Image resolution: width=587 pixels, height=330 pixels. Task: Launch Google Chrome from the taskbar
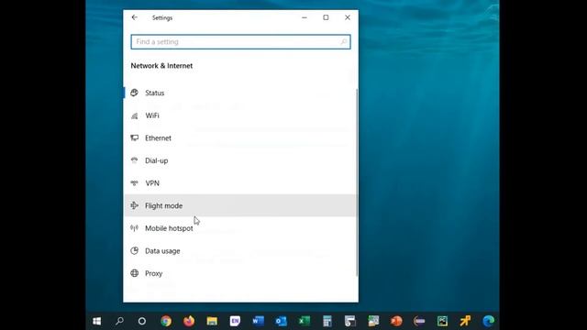point(166,321)
